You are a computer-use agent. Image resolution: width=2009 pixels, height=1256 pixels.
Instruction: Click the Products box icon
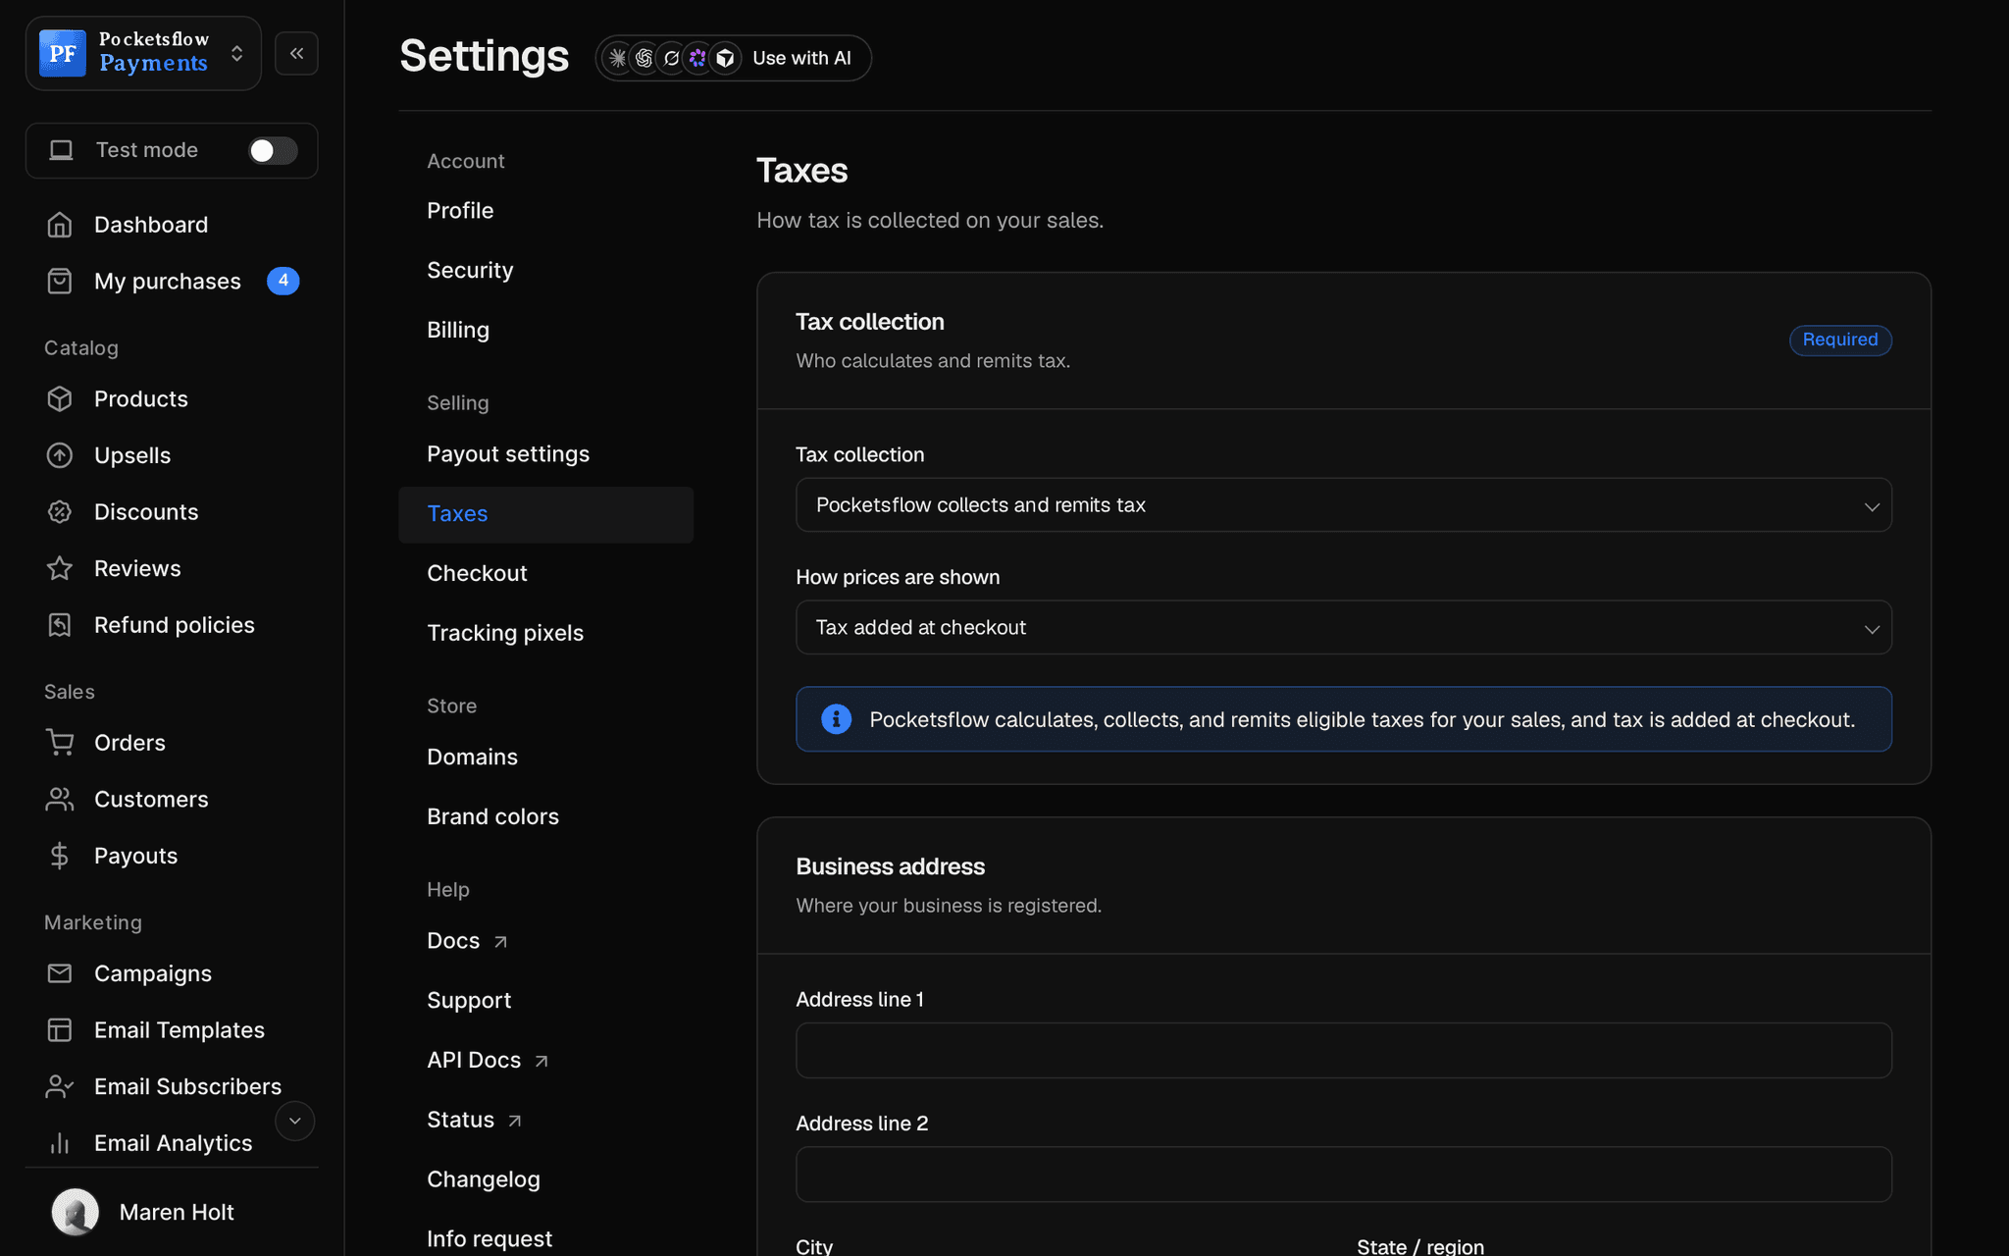60,399
